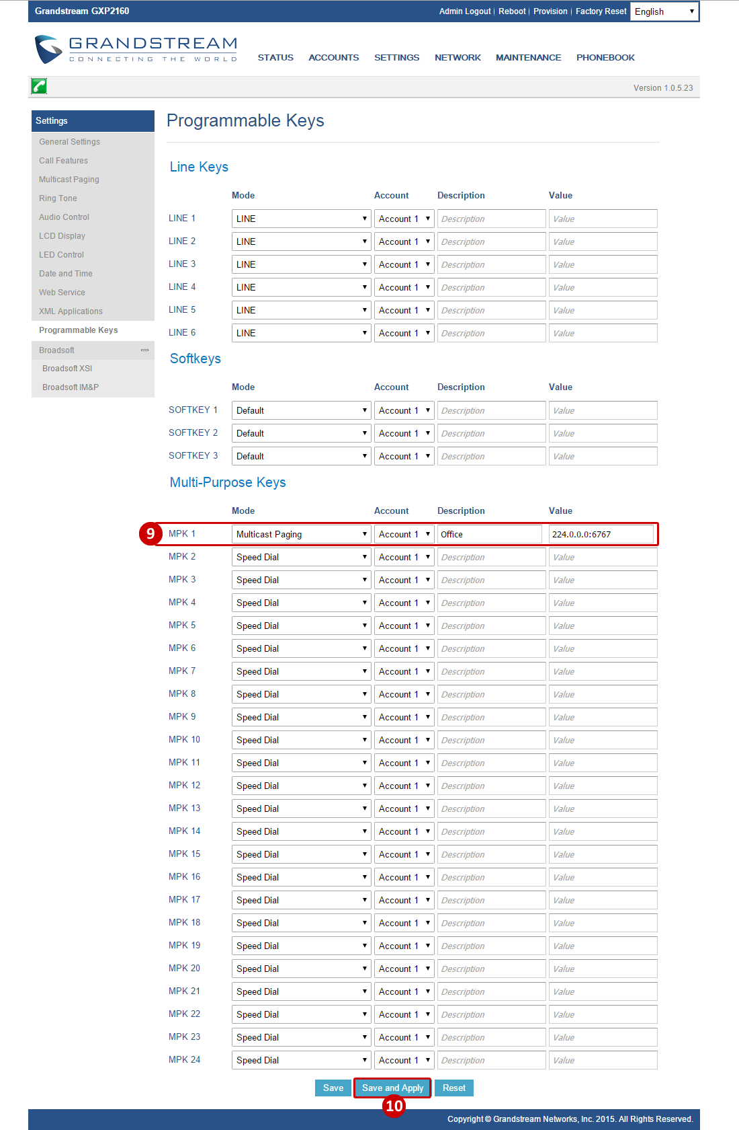739x1130 pixels.
Task: Click the Save button
Action: pyautogui.click(x=333, y=1088)
